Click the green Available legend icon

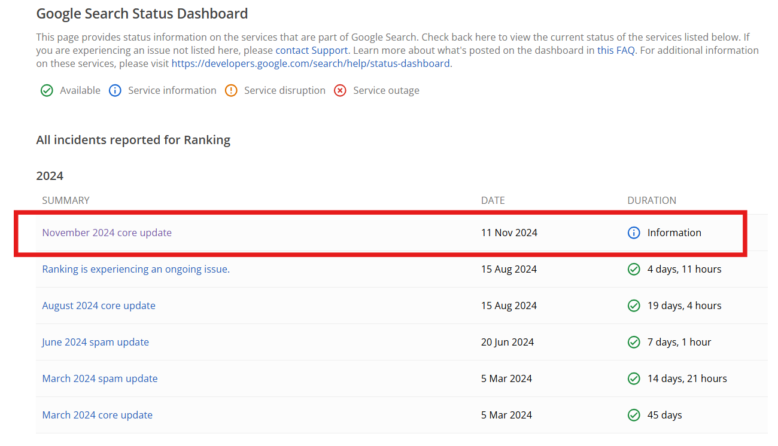(x=47, y=90)
